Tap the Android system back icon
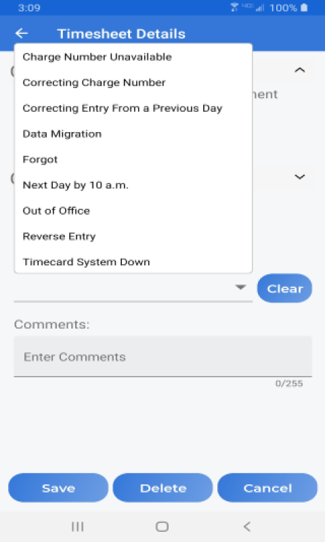Image resolution: width=325 pixels, height=542 pixels. click(x=246, y=526)
